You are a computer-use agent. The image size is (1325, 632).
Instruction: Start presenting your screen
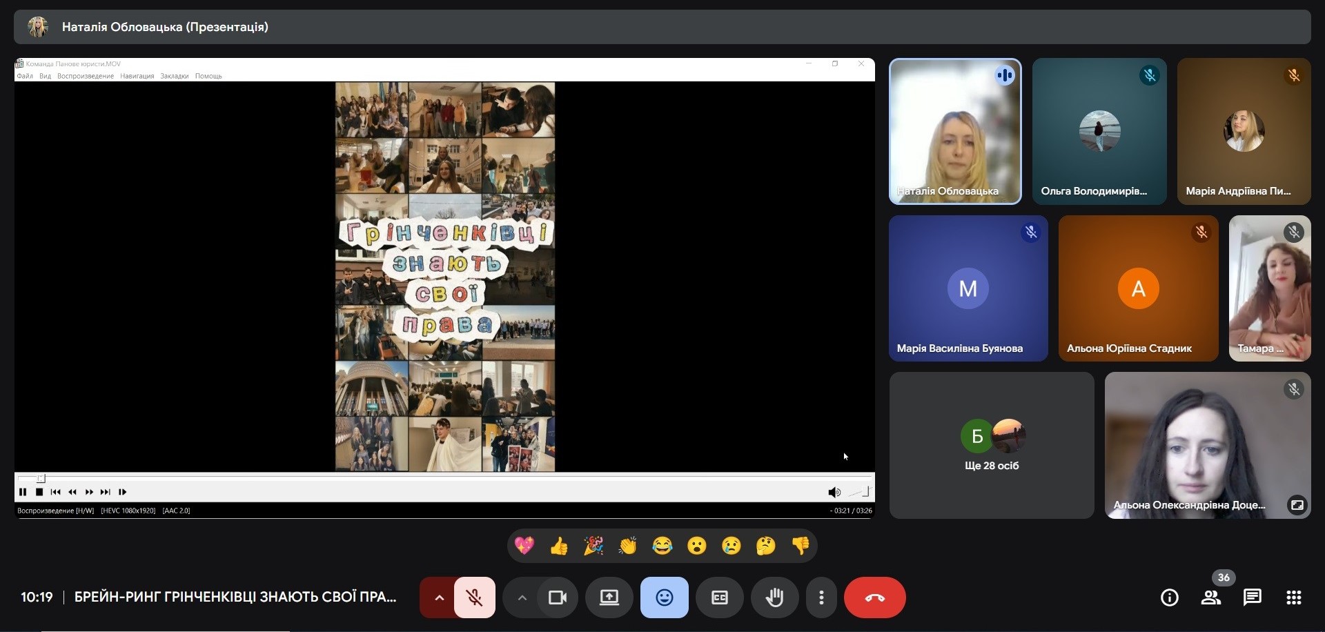point(609,598)
